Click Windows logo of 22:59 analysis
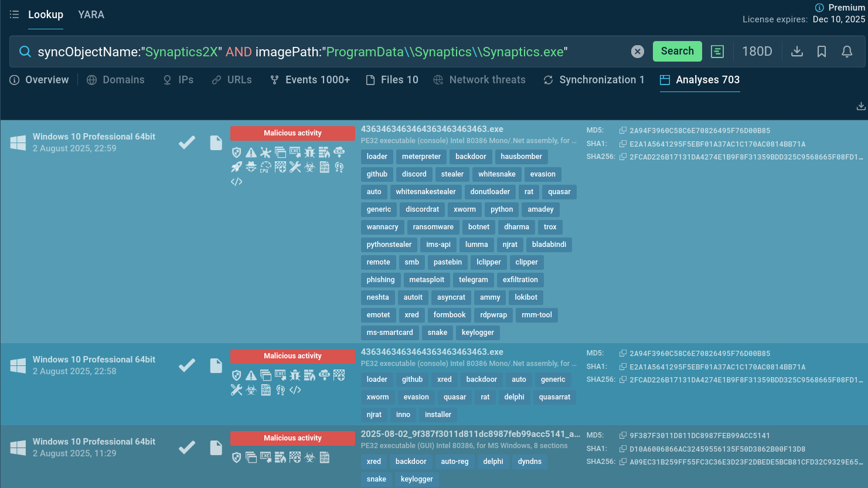 pos(18,143)
